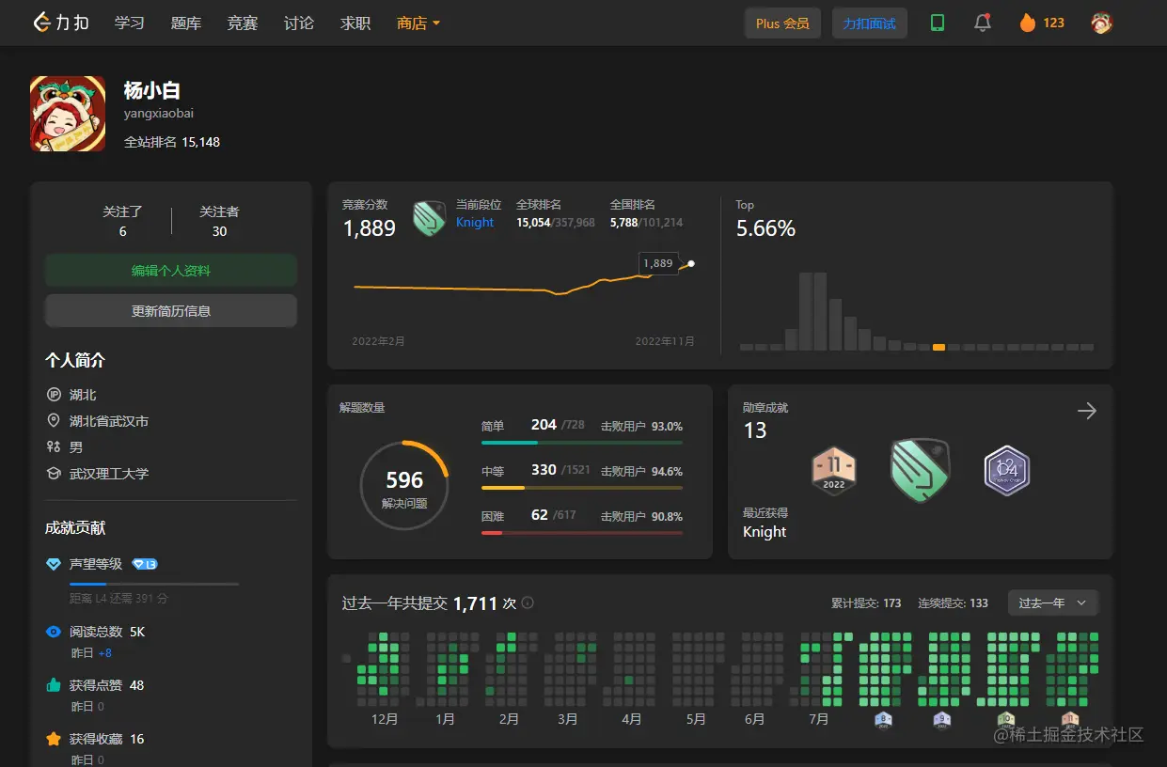Select the purple hexagon badge
This screenshot has height=767, width=1167.
point(1007,470)
